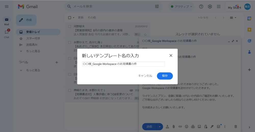Image resolution: width=255 pixels, height=132 pixels.
Task: Open Contacts side panel icon
Action: point(249,52)
